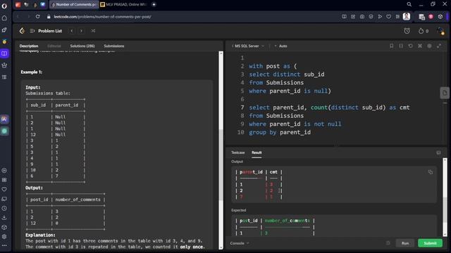Open the LeetCode profile avatar
Image resolution: width=451 pixels, height=253 pixels.
(440, 31)
